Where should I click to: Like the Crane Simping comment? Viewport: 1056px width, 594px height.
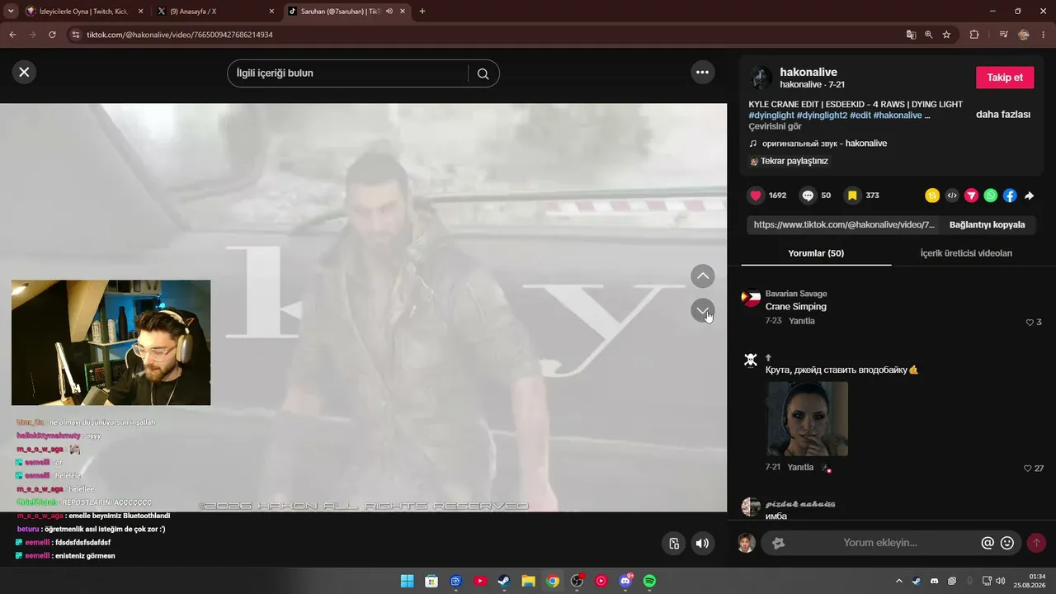pos(1030,323)
